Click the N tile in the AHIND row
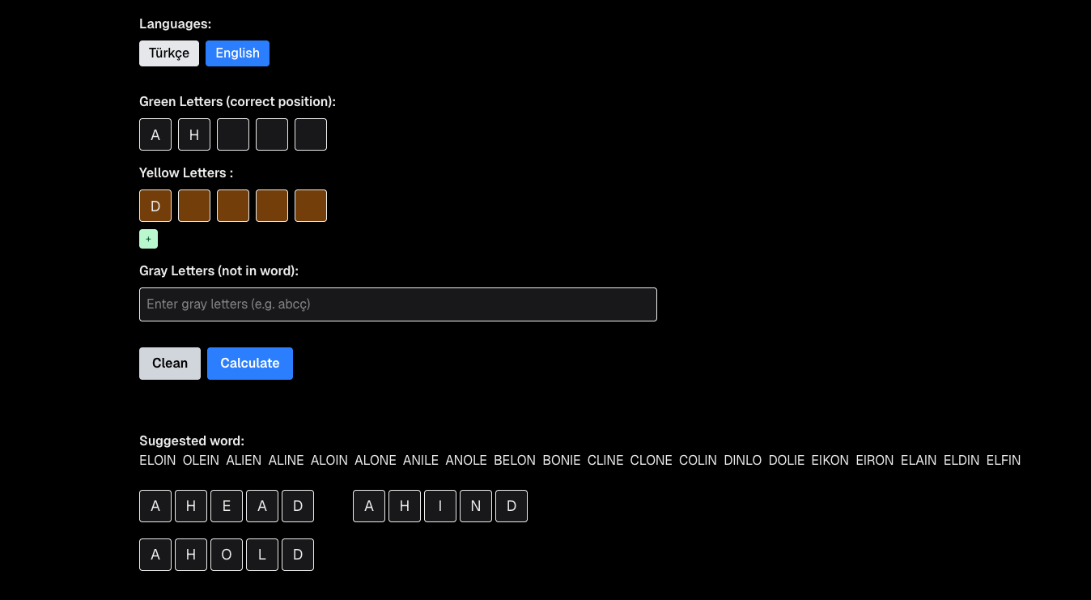Viewport: 1091px width, 600px height. (x=475, y=505)
